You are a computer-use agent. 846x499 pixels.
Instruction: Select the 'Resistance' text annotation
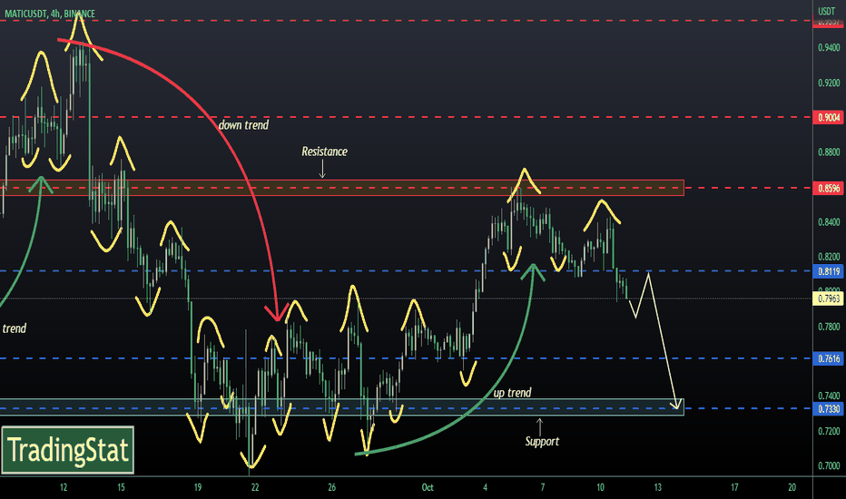[x=324, y=151]
